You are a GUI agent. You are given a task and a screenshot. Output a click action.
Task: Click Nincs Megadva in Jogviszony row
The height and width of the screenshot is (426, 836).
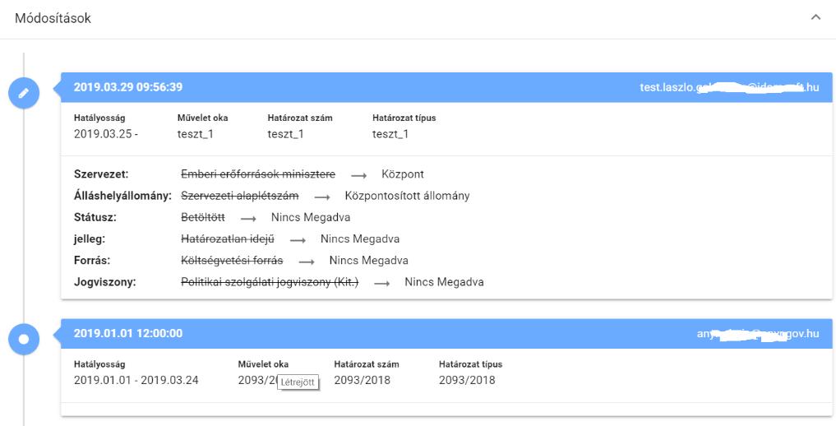pyautogui.click(x=444, y=282)
